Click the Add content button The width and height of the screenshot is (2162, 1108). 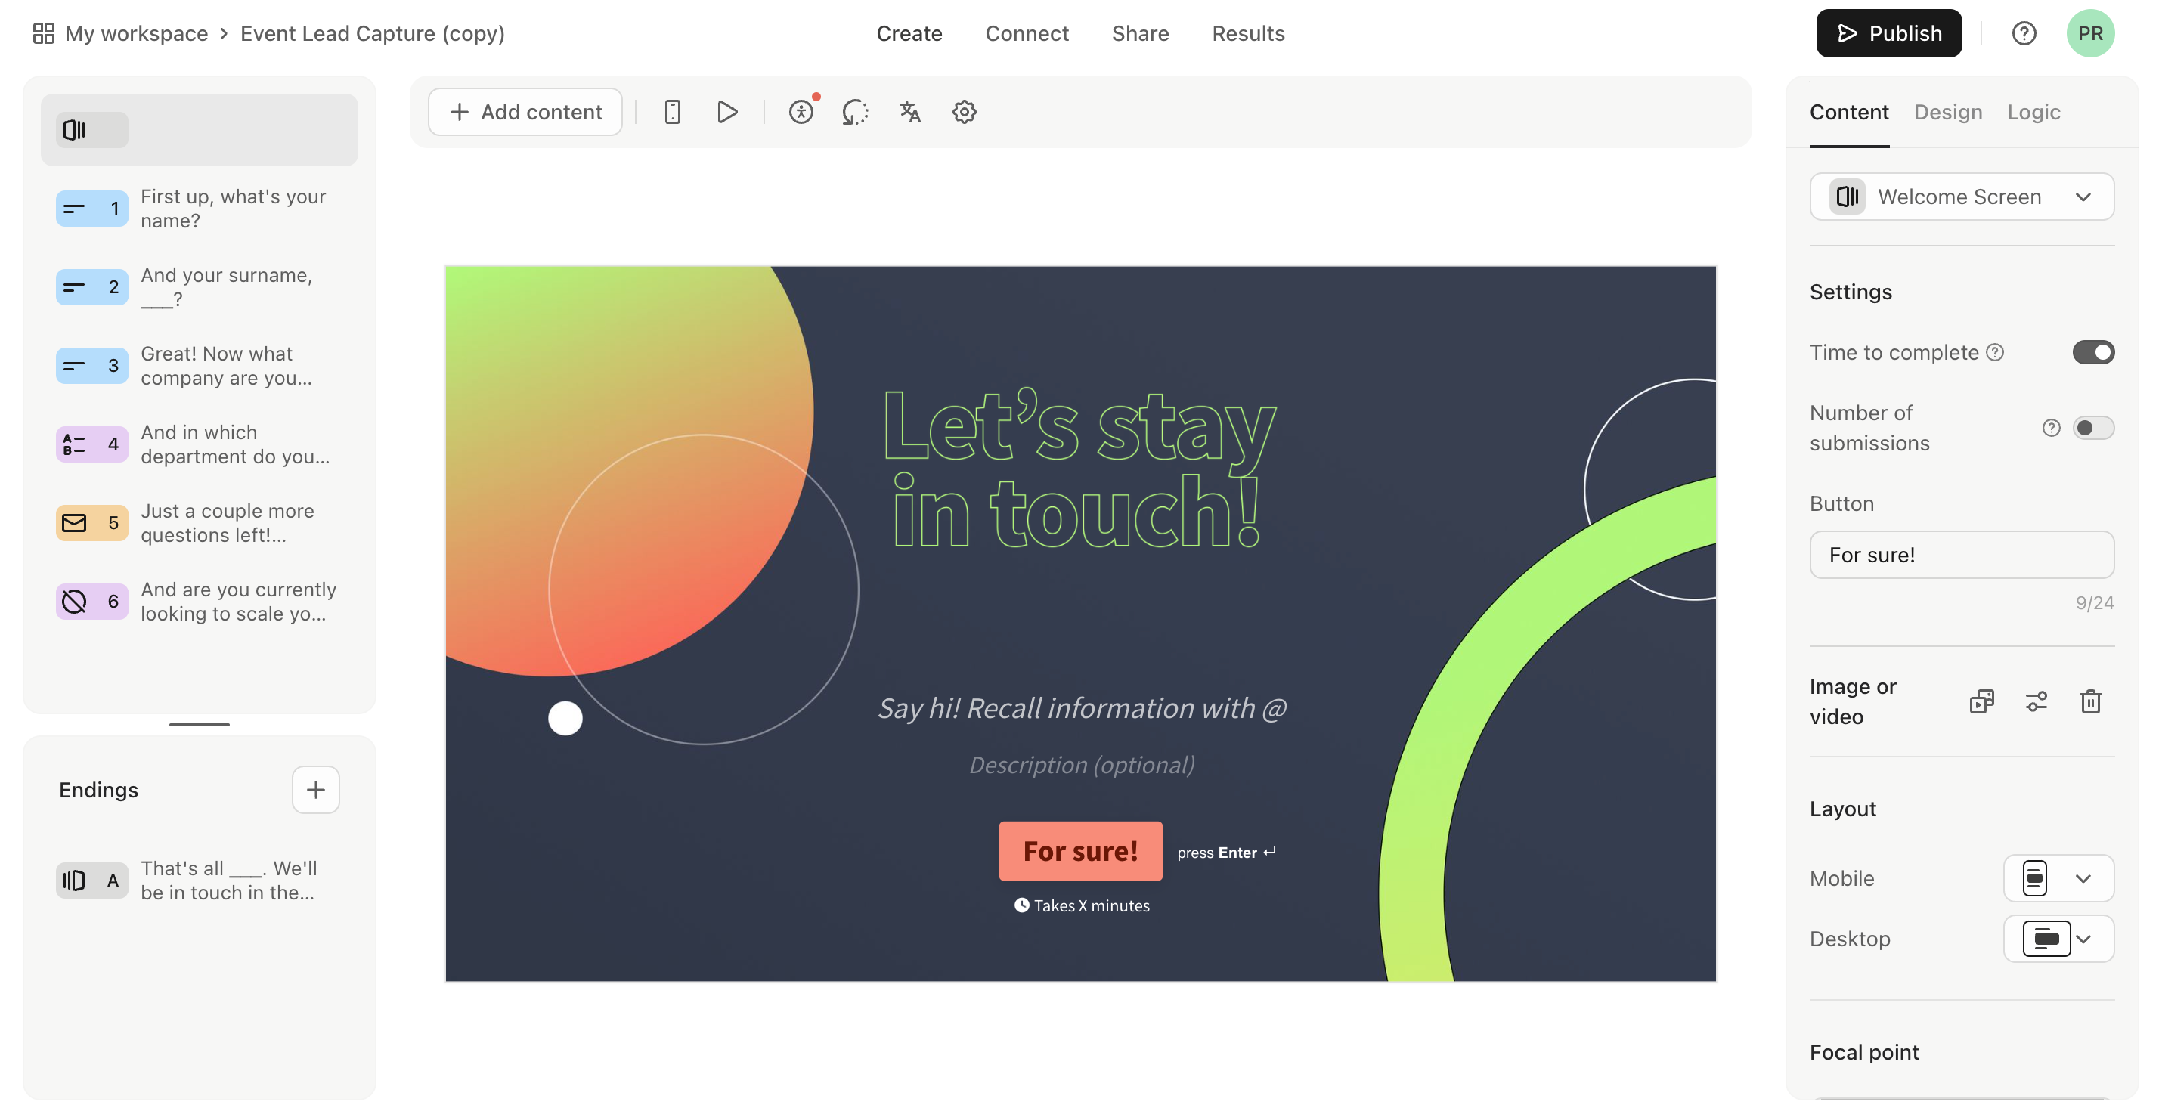point(525,112)
